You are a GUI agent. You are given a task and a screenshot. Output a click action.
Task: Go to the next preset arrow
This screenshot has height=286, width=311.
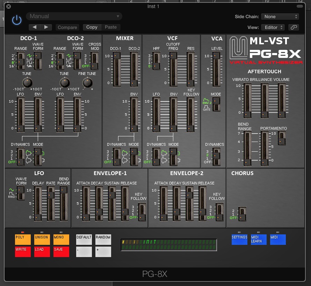46,27
